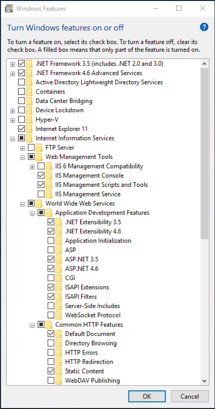Click the folder icon beside CGI
Image resolution: width=215 pixels, height=409 pixels.
pos(59,278)
